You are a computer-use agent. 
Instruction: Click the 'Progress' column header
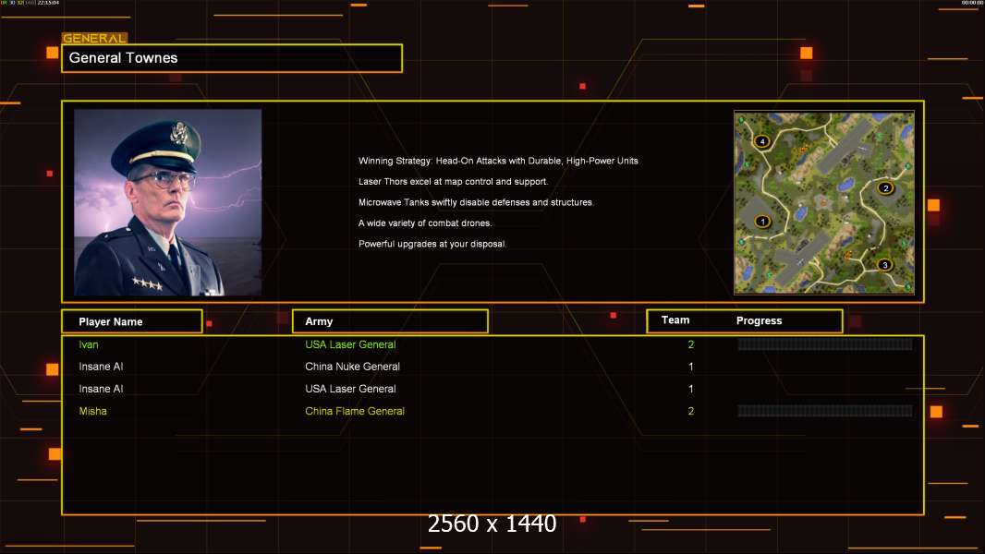tap(759, 320)
